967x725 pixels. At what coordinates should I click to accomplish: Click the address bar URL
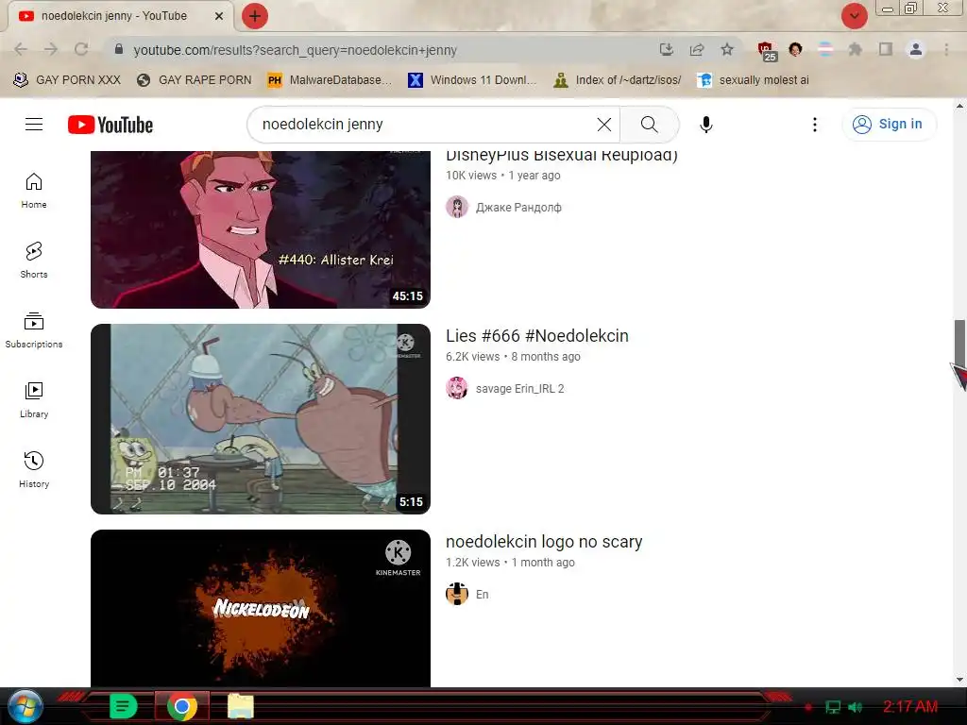click(x=296, y=50)
